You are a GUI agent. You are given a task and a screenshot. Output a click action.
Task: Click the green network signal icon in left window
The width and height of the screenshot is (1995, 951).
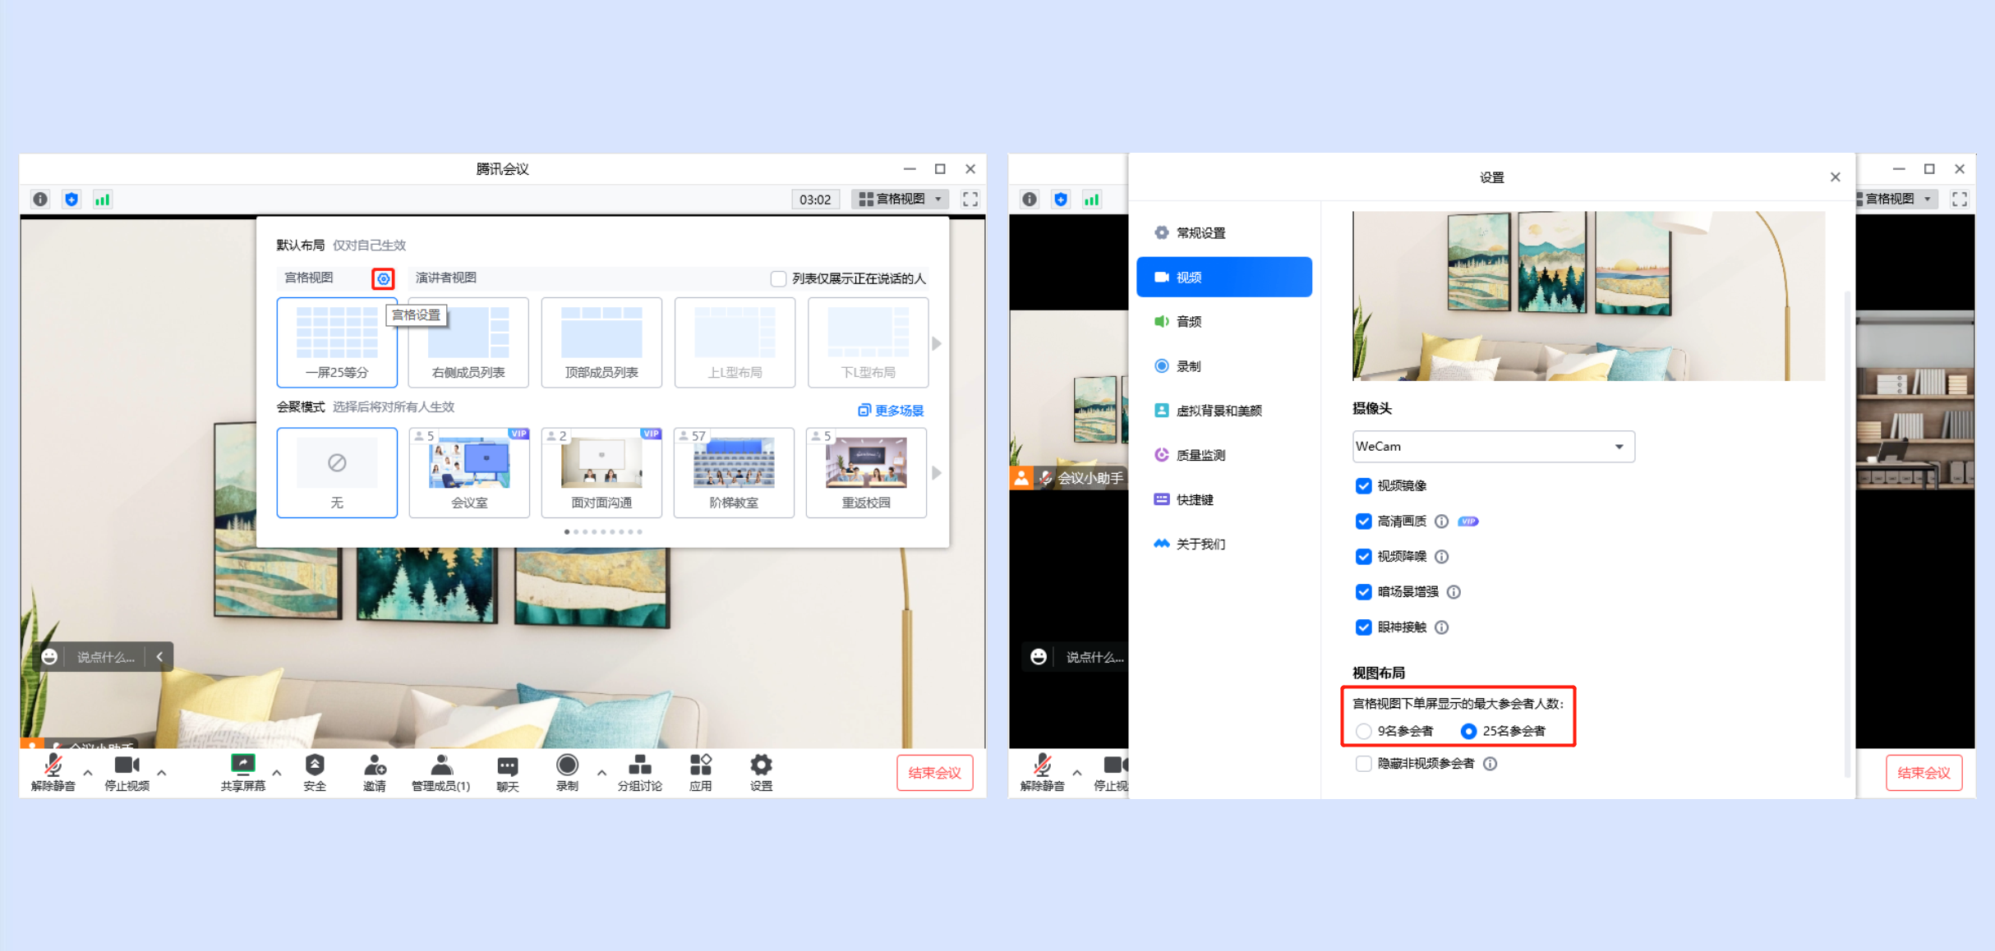click(103, 199)
